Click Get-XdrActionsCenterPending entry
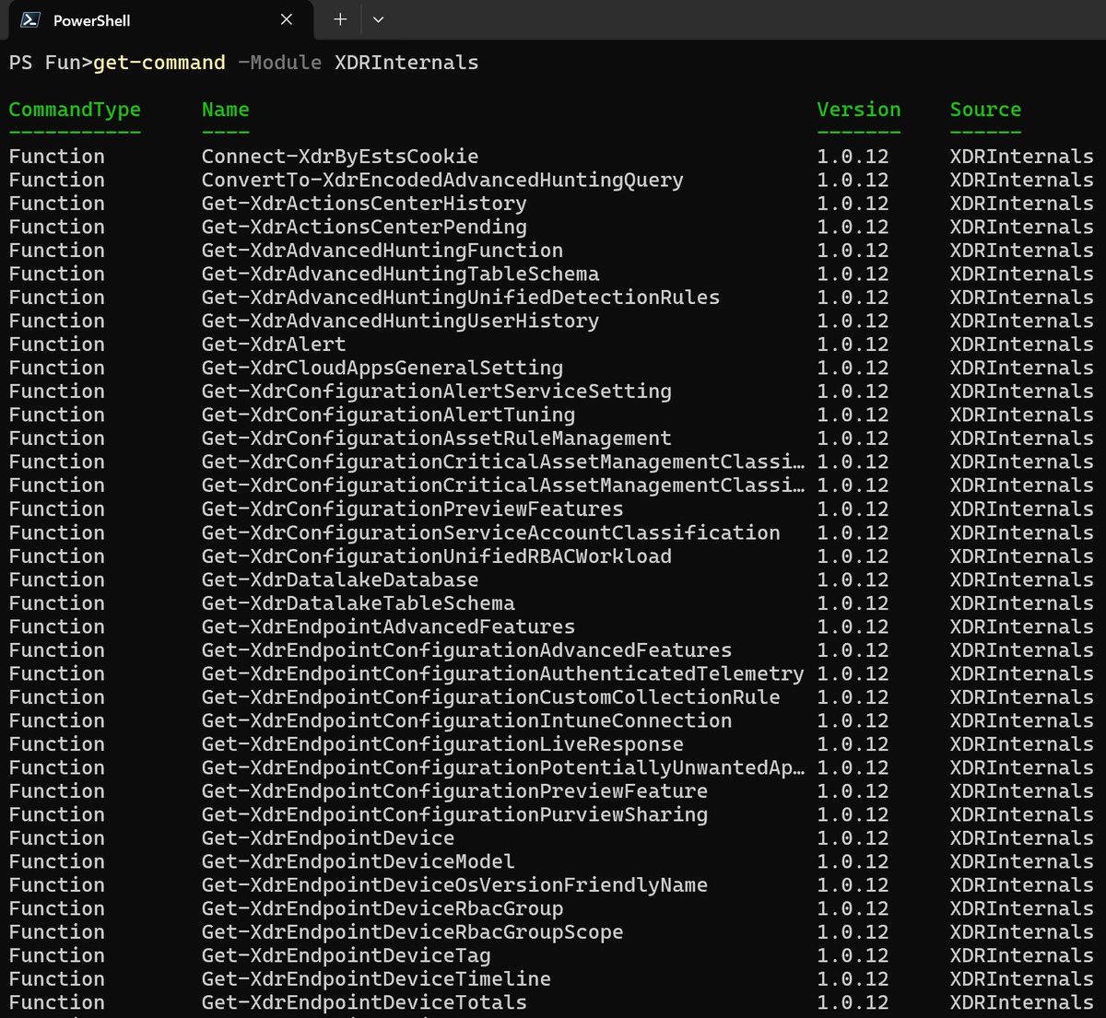 tap(364, 227)
